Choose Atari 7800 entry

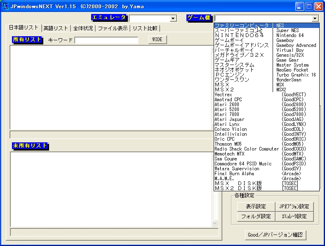pos(266,114)
